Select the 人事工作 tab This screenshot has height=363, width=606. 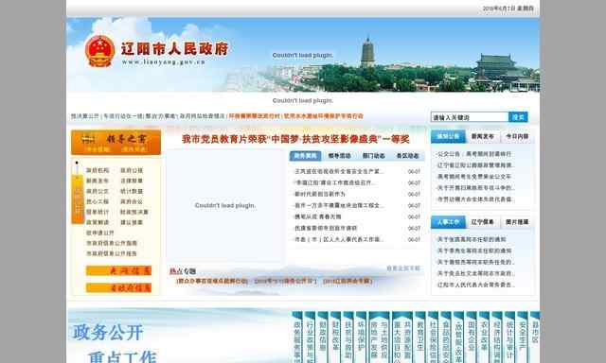(448, 222)
